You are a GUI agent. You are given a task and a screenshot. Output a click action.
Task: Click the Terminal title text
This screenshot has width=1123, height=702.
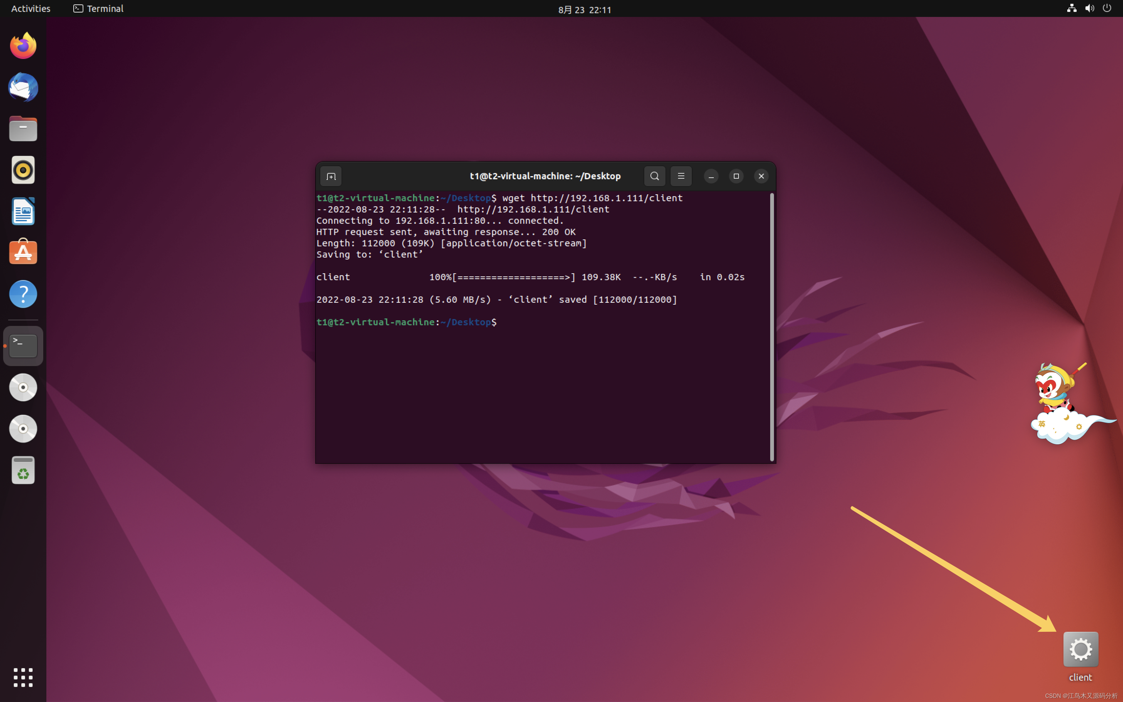pos(545,176)
